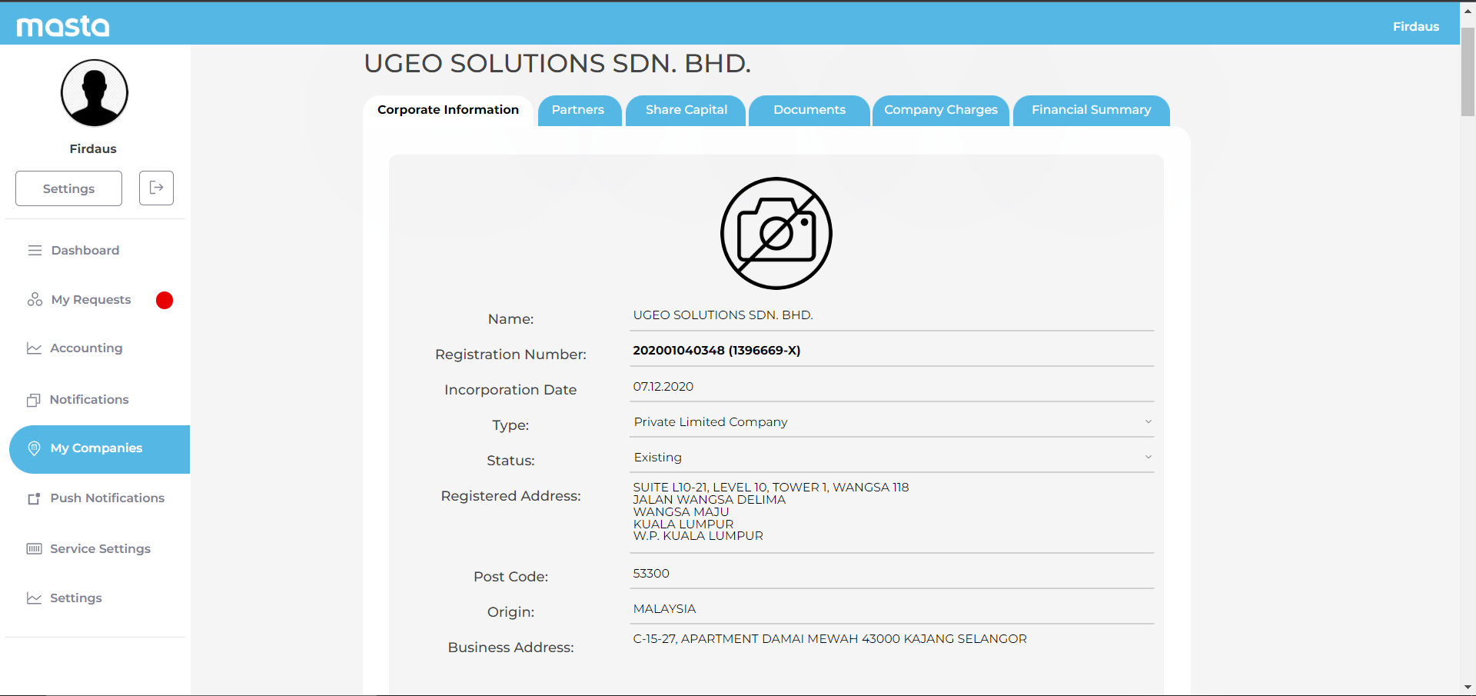Click the page vertical scrollbar thumb

[x=1468, y=72]
